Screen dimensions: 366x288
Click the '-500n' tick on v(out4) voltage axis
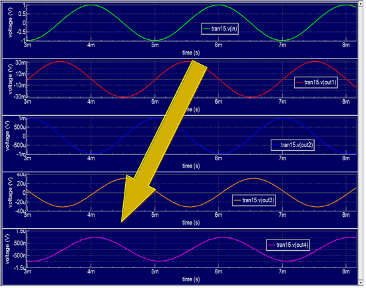(19, 255)
